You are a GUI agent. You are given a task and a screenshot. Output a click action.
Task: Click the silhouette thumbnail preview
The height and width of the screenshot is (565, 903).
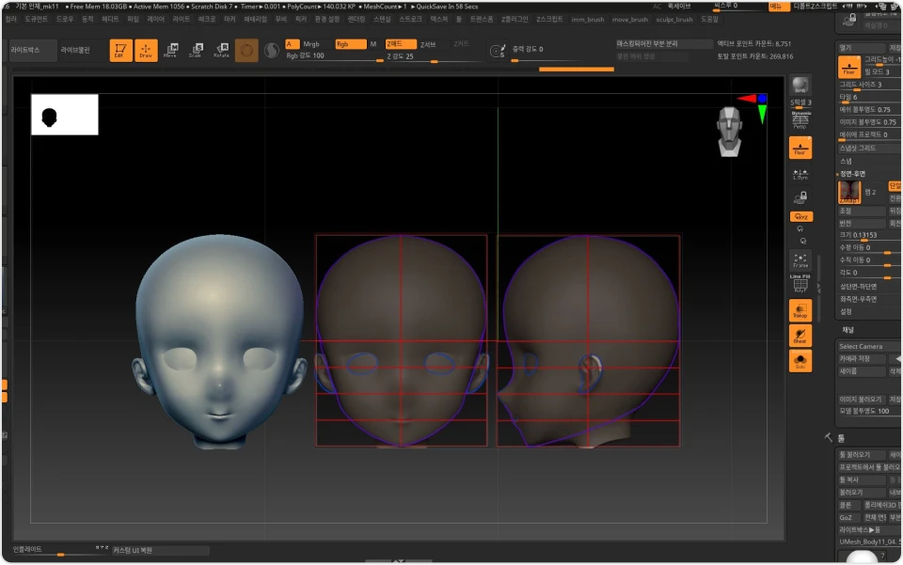tap(65, 115)
